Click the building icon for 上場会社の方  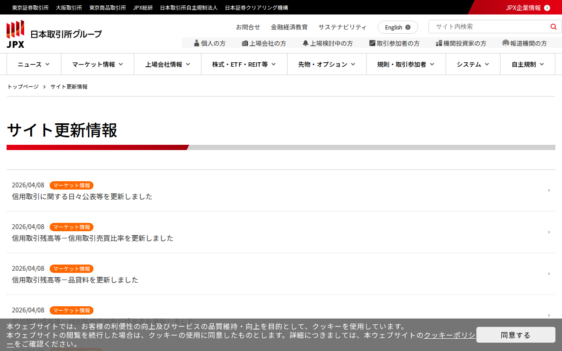click(245, 43)
